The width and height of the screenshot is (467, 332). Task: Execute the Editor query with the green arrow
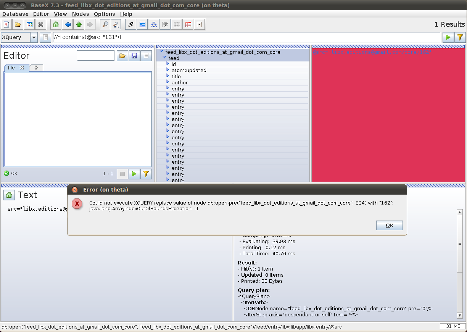[x=134, y=174]
